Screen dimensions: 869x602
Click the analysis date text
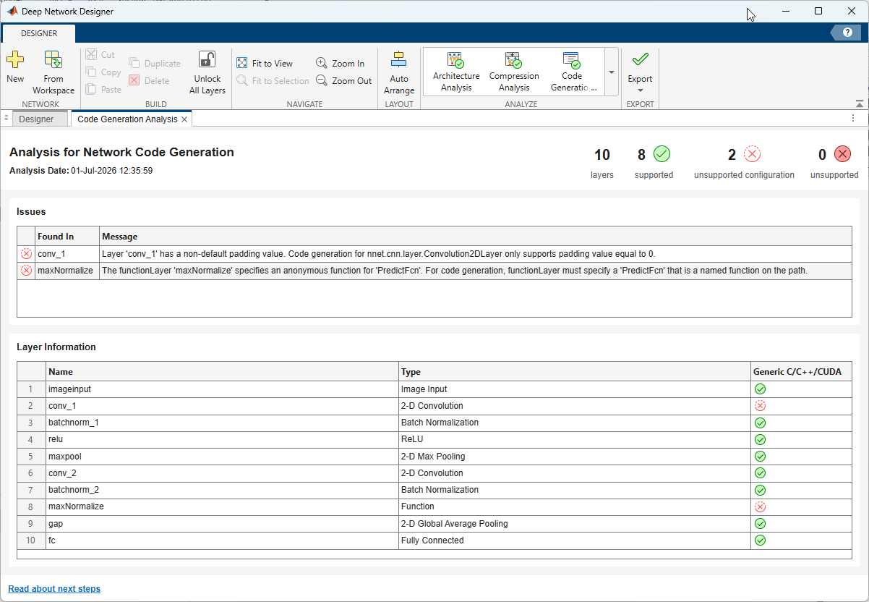tap(81, 171)
